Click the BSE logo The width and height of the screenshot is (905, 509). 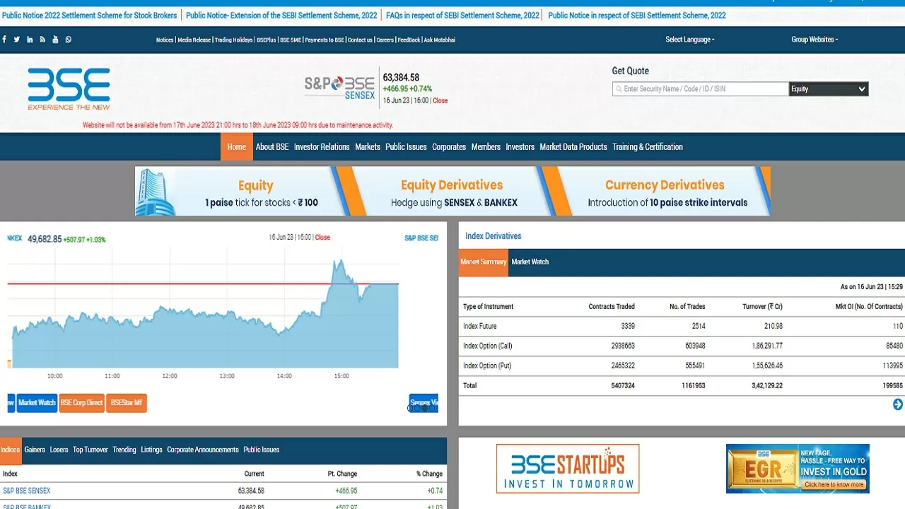tap(69, 89)
